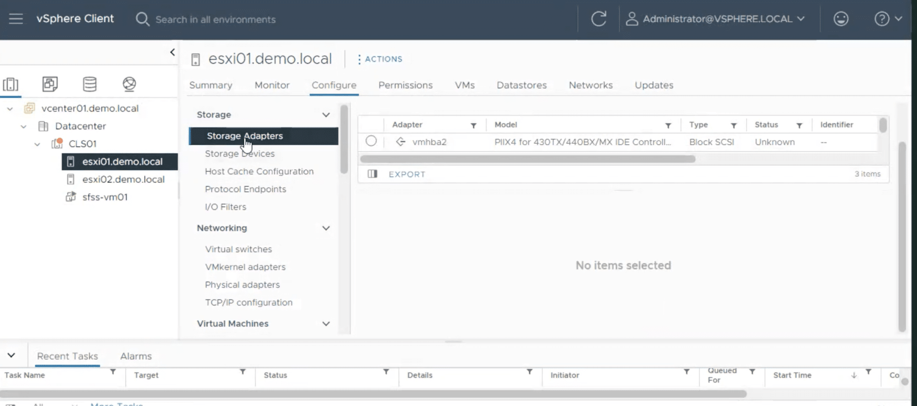Open the VMs tab
This screenshot has height=406, width=917.
point(465,85)
